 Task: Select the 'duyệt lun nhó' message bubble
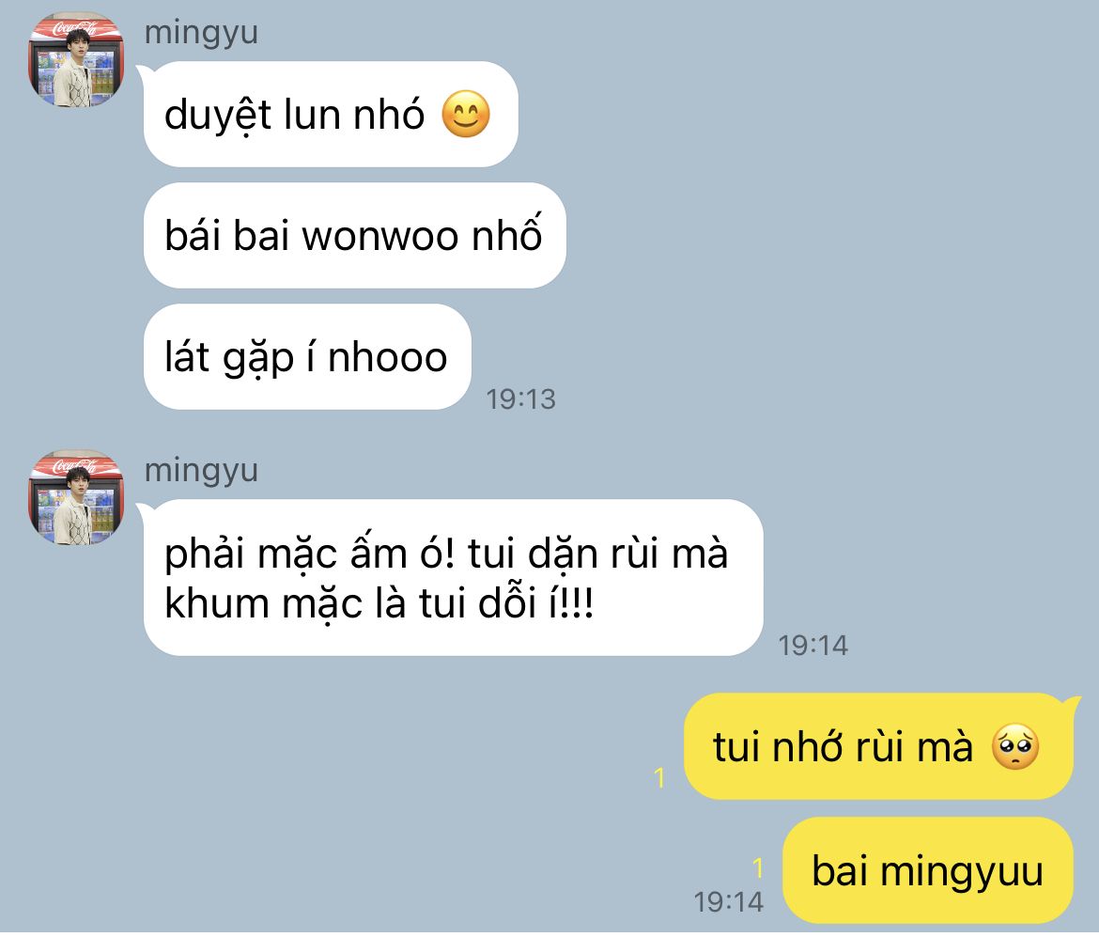click(331, 115)
